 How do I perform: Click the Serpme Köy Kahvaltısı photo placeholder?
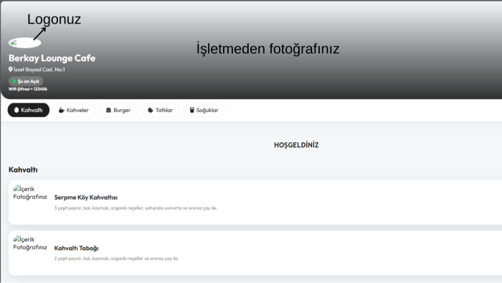tap(30, 192)
